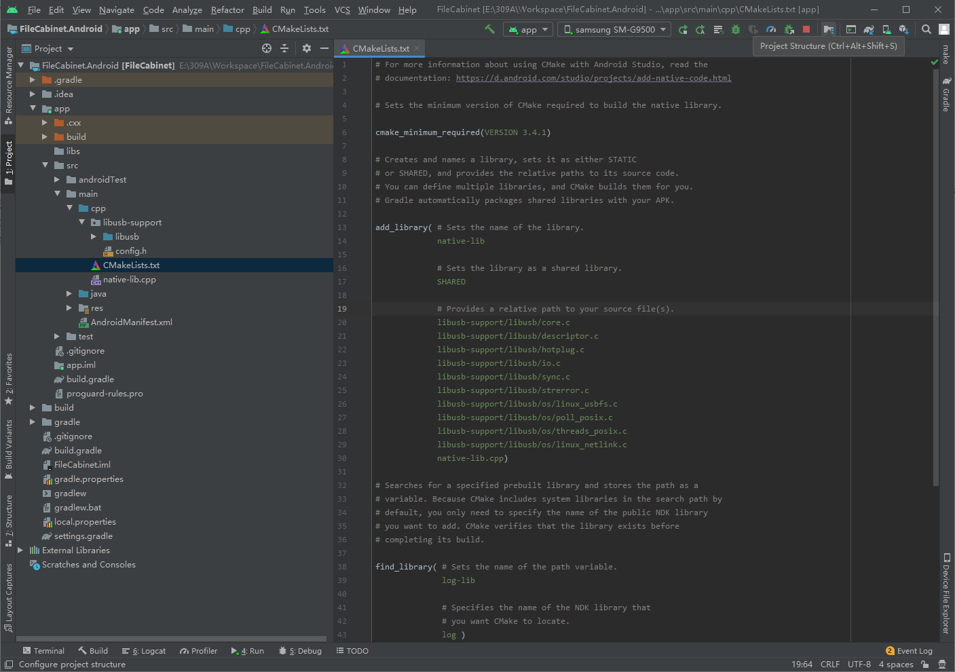
Task: Debug the app using the green bug icon
Action: [x=737, y=29]
